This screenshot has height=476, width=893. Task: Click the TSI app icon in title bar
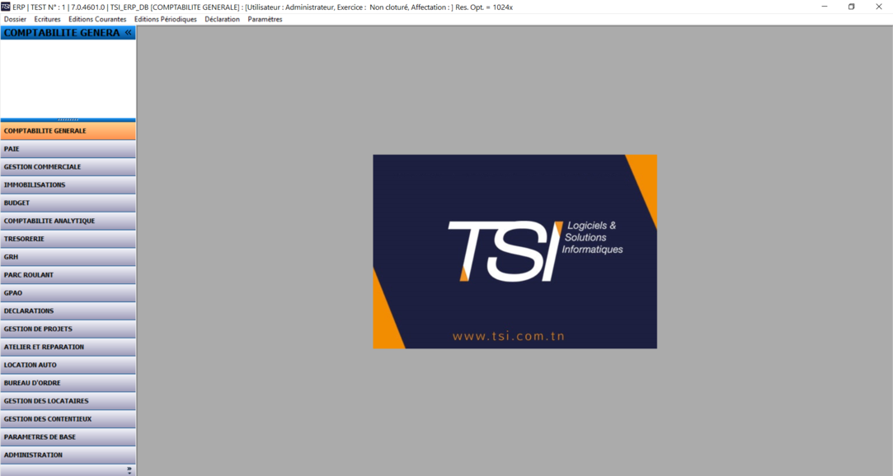(6, 7)
